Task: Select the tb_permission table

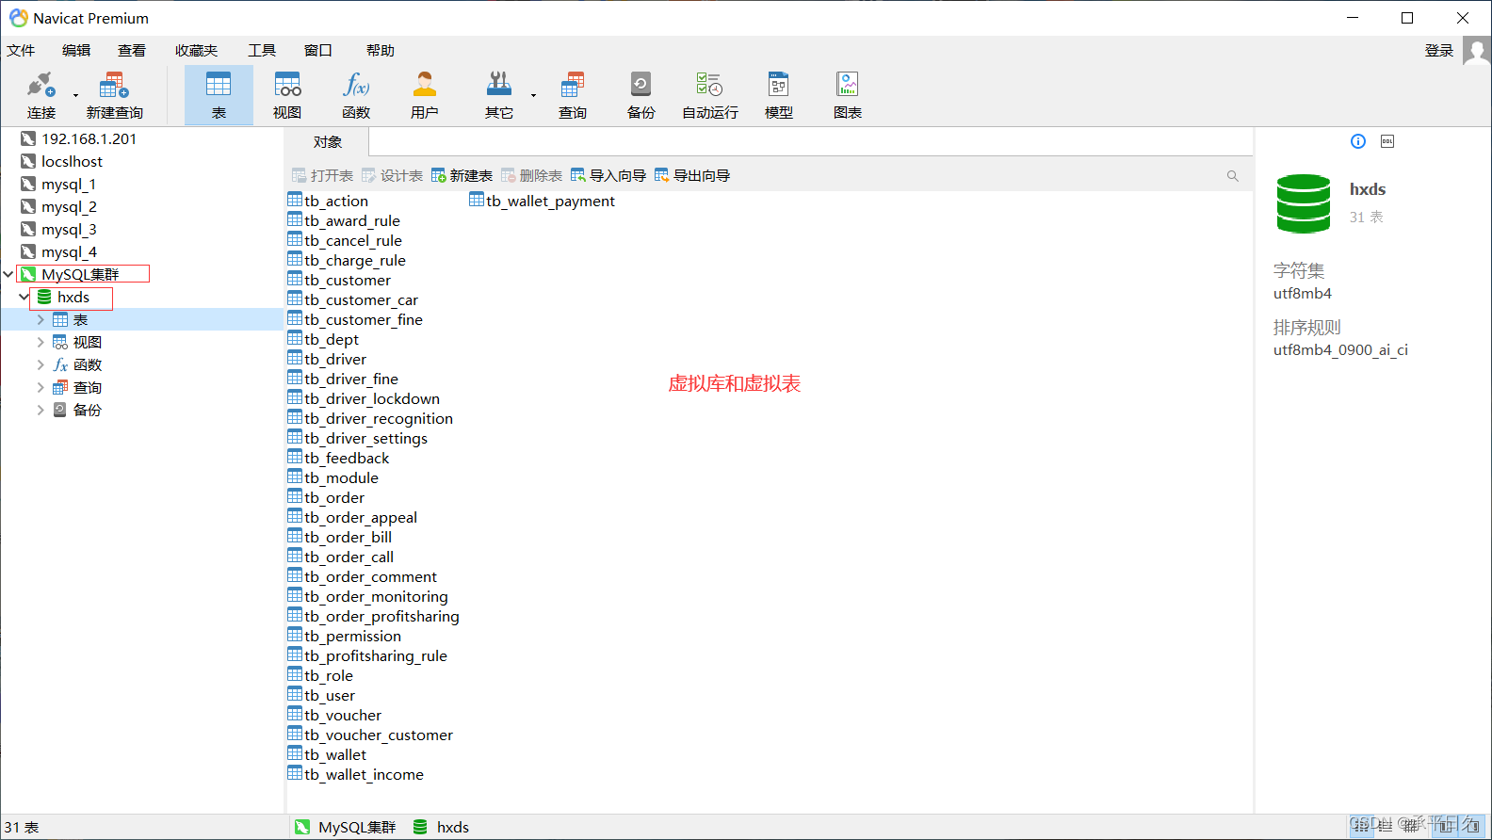Action: pos(345,636)
